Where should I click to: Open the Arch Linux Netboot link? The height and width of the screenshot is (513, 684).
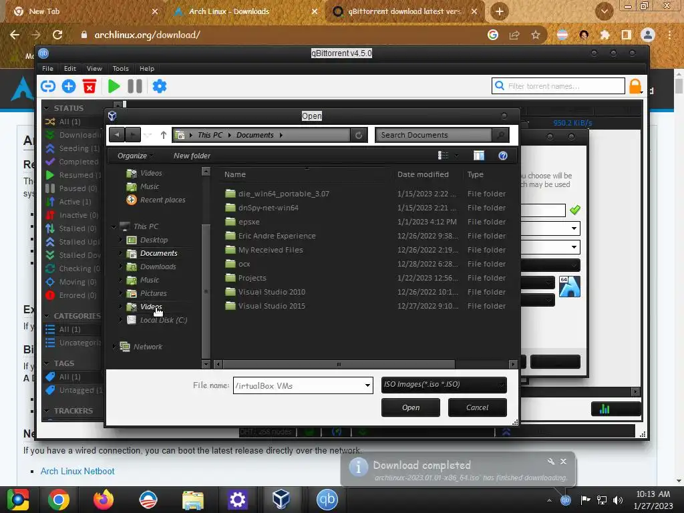pyautogui.click(x=77, y=471)
